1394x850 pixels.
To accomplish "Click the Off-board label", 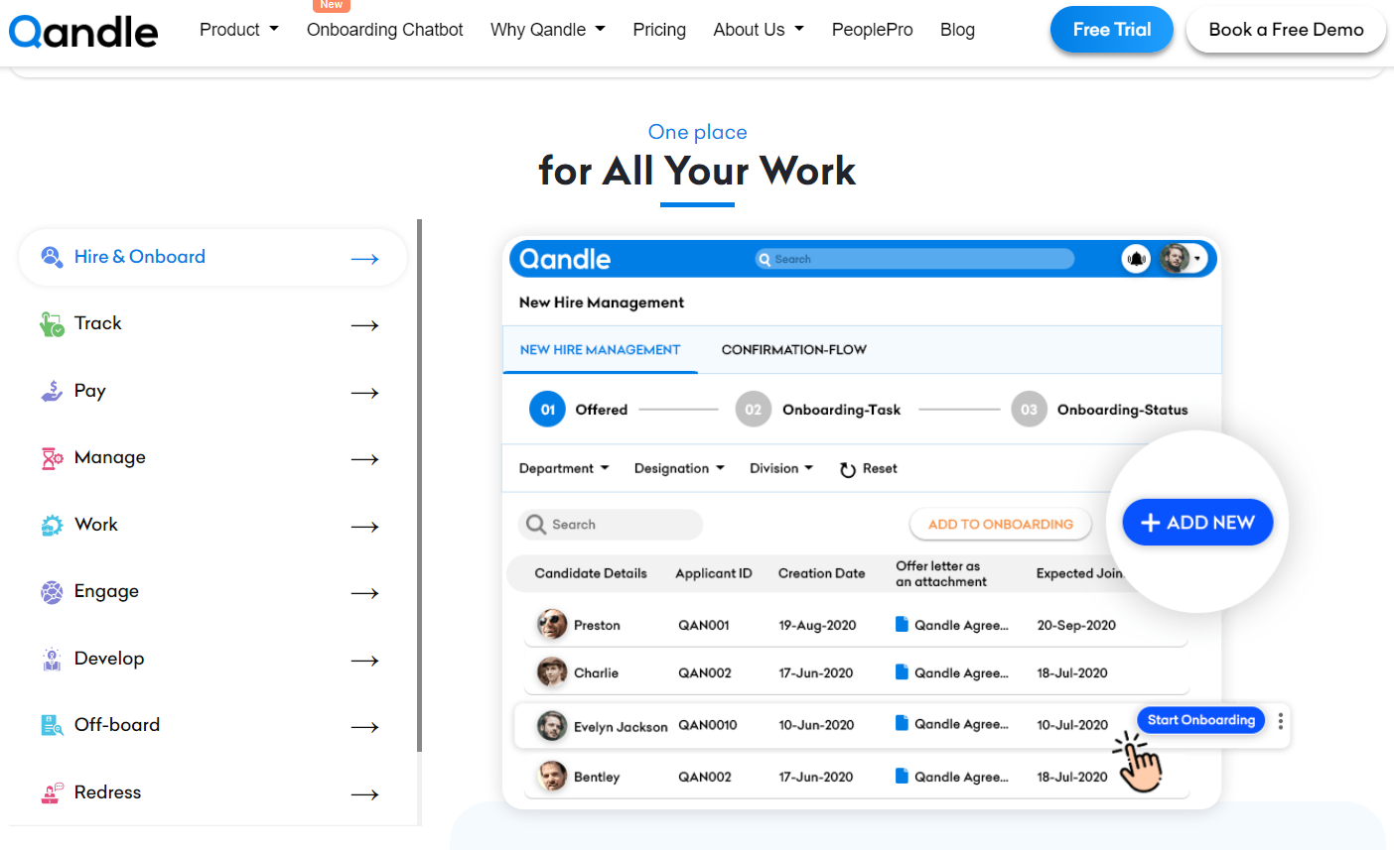I will 117,725.
